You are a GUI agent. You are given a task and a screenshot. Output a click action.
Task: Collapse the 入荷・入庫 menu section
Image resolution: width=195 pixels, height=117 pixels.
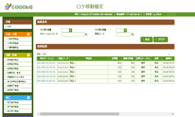click(x=28, y=34)
